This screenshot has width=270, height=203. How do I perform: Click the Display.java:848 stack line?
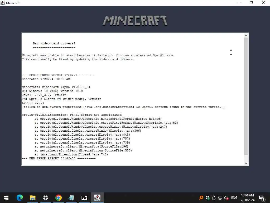click(x=82, y=135)
